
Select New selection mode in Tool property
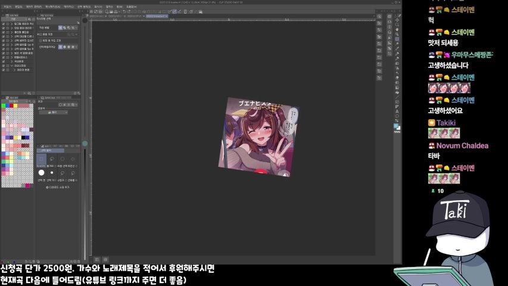click(x=60, y=28)
